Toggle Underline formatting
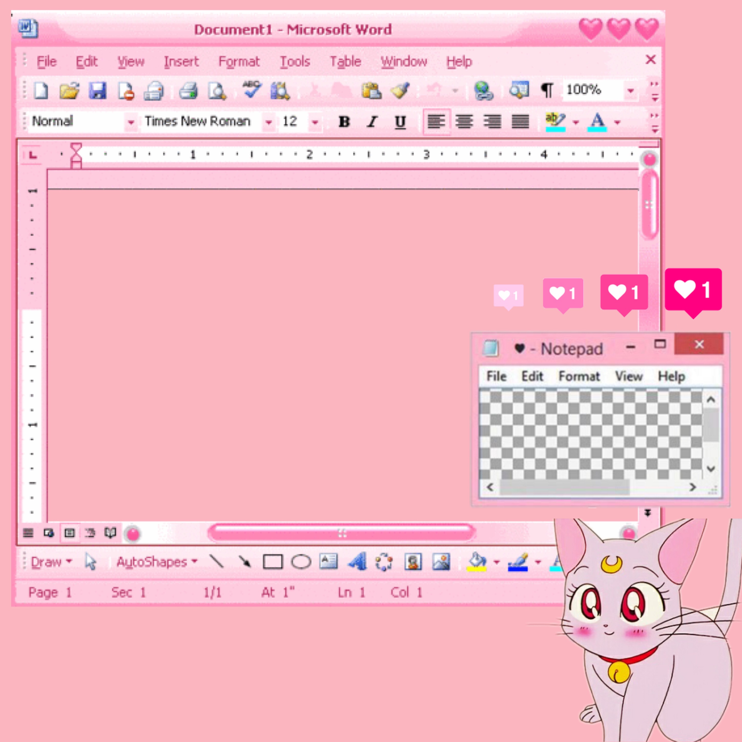The width and height of the screenshot is (742, 742). pyautogui.click(x=400, y=122)
